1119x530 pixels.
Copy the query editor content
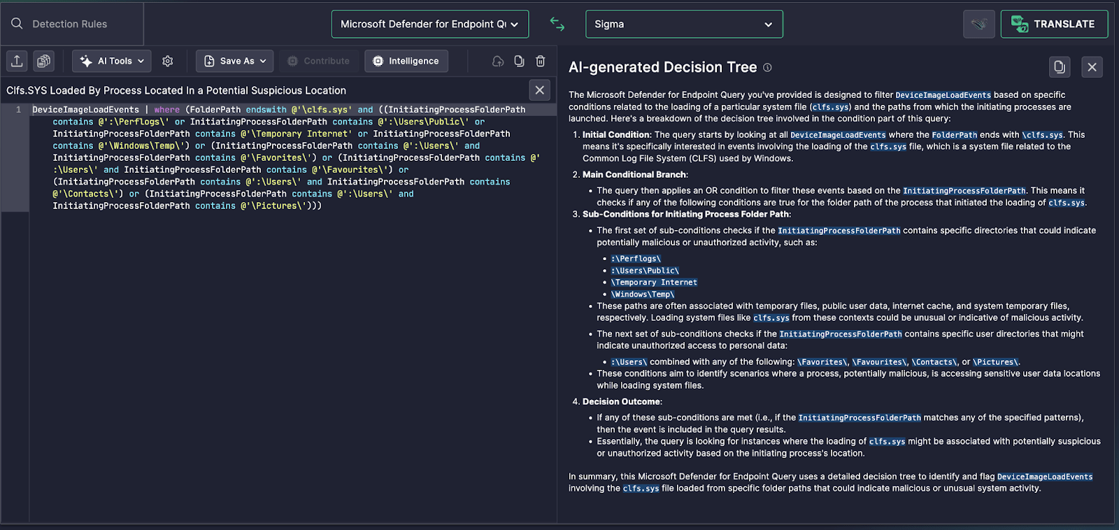coord(519,61)
